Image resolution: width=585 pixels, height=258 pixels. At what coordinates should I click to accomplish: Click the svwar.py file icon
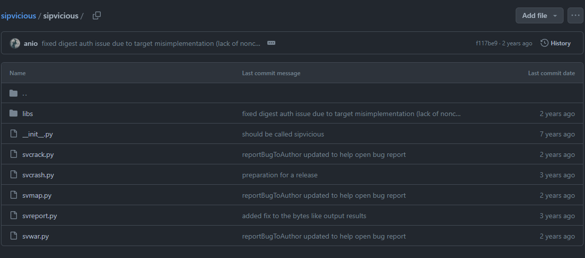(13, 236)
